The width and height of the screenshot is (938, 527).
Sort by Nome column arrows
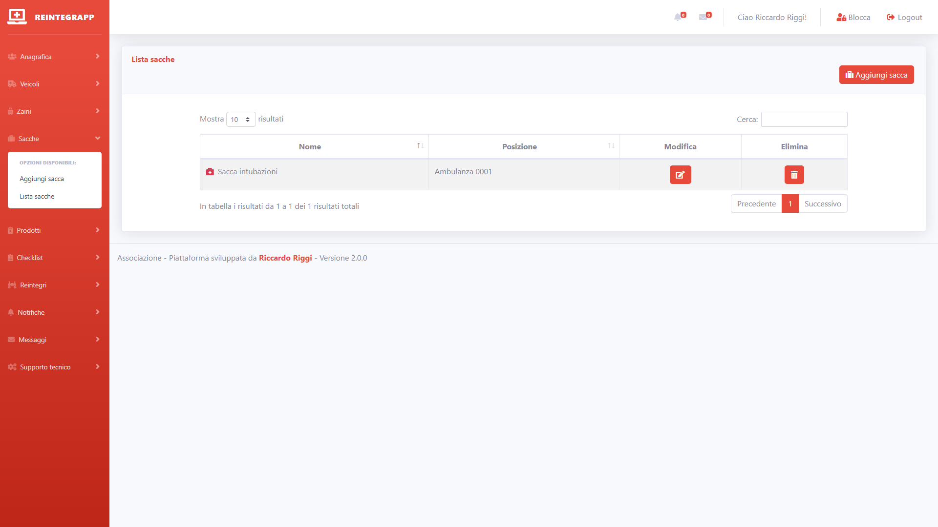coord(420,146)
